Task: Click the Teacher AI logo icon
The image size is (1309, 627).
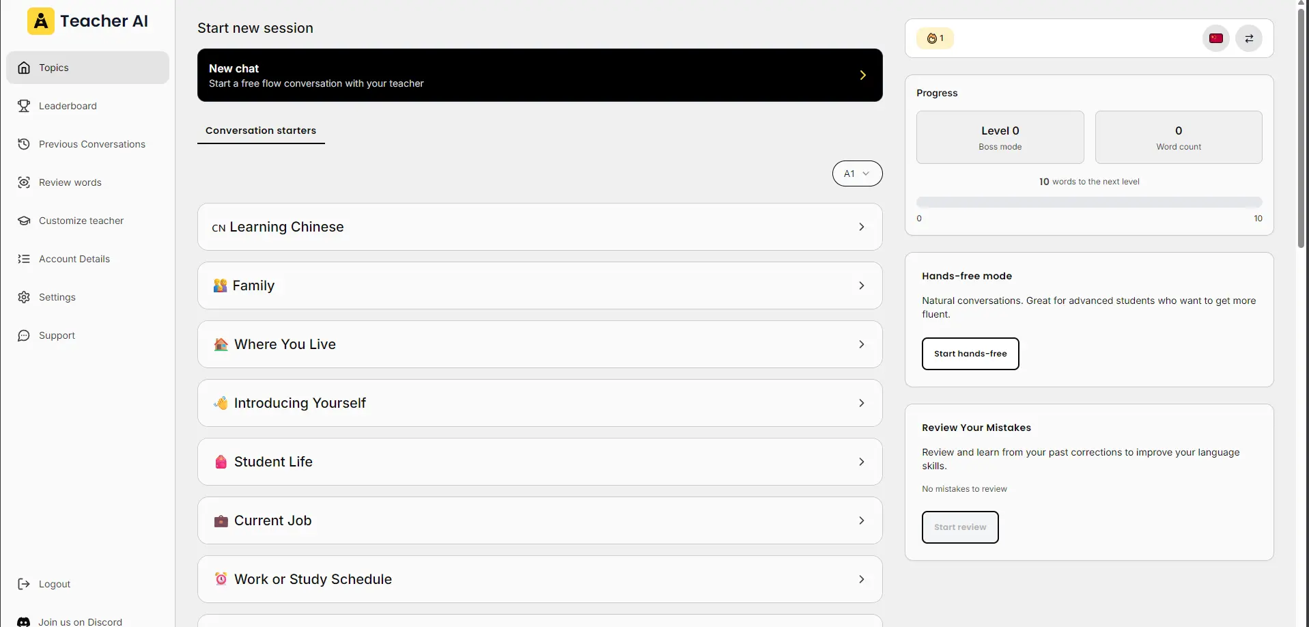Action: point(41,21)
